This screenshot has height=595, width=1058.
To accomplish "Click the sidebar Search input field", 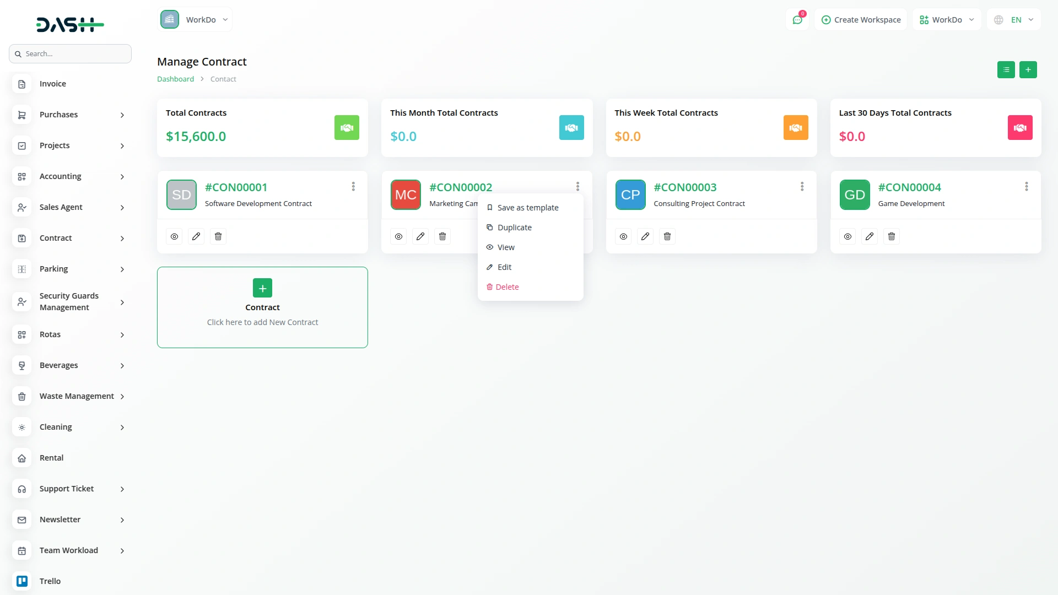I will 71,54.
